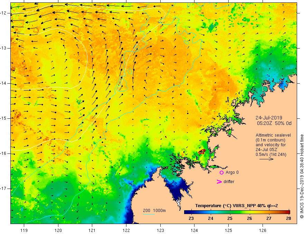Click the 'drifter' legend label
The width and height of the screenshot is (304, 234).
tap(229, 182)
